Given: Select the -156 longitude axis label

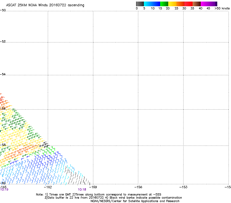Looking at the screenshot, I should 138,187.
